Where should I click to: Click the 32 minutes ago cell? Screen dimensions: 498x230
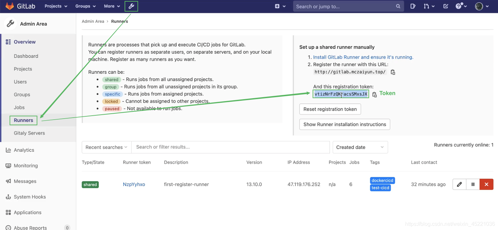point(428,184)
